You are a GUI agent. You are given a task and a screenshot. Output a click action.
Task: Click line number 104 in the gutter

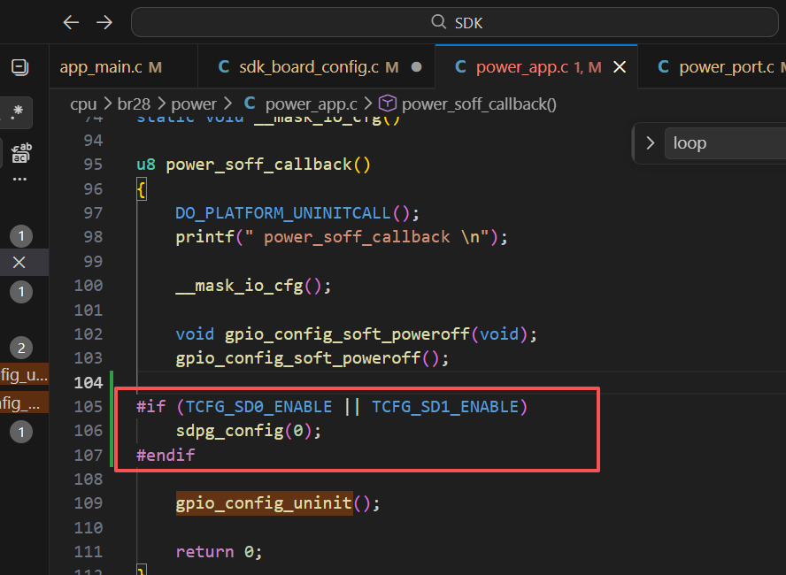click(x=89, y=383)
